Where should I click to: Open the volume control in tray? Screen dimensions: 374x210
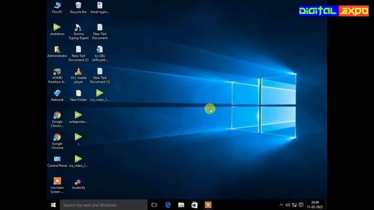tap(288, 205)
